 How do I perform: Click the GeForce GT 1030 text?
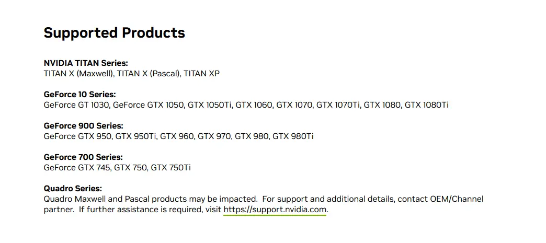click(x=76, y=105)
